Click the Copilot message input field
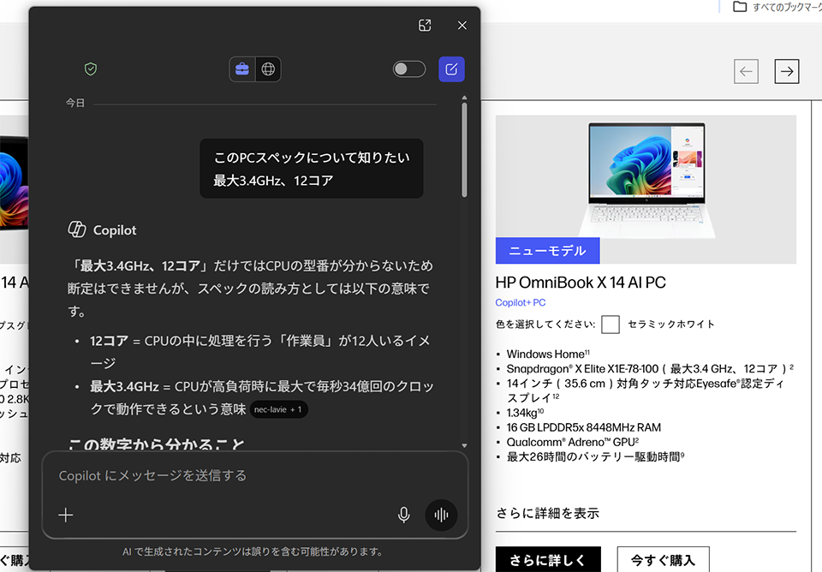The image size is (822, 572). pyautogui.click(x=255, y=475)
